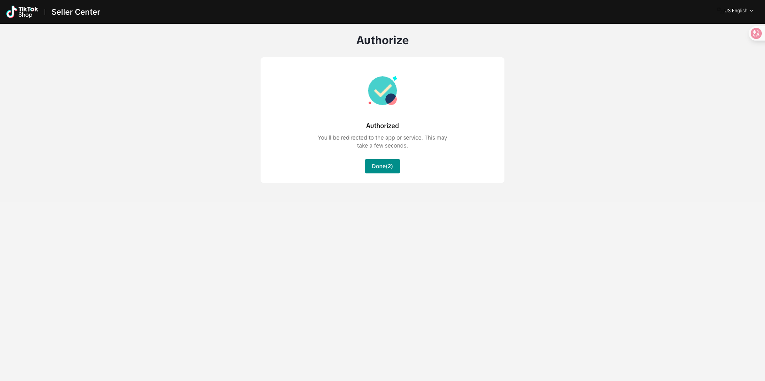
Task: Click the chevron next to US English
Action: click(751, 11)
